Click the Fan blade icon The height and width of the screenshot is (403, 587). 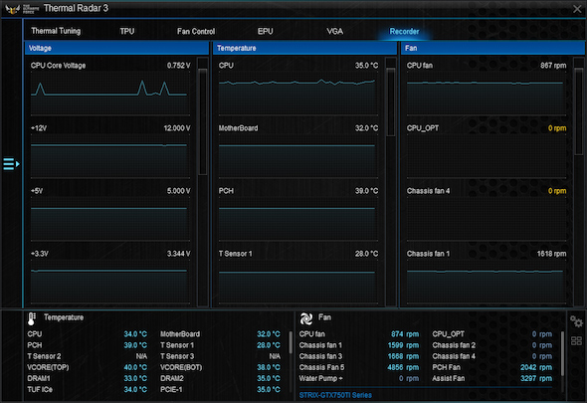tap(306, 318)
